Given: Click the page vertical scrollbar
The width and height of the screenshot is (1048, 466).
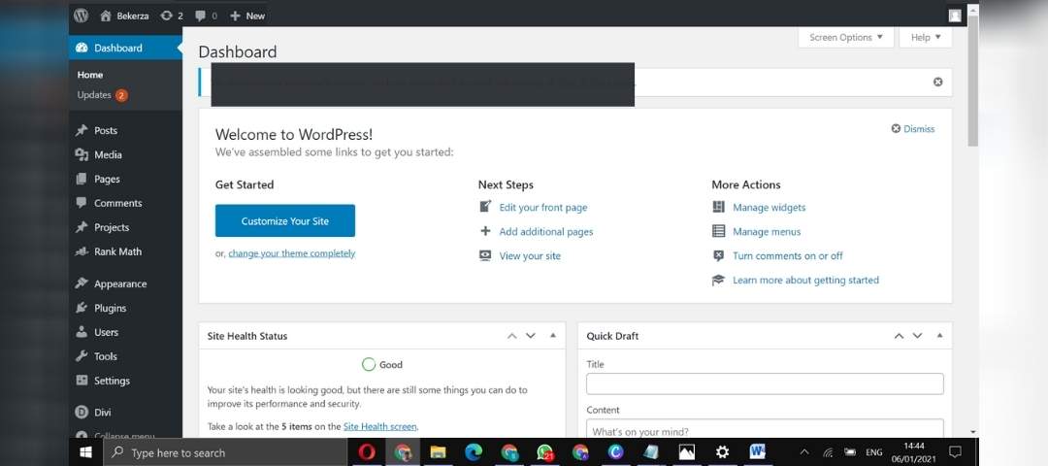Looking at the screenshot, I should click(x=973, y=81).
